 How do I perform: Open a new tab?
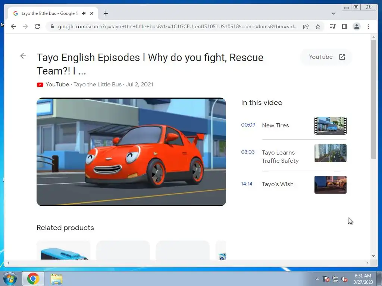pos(106,13)
